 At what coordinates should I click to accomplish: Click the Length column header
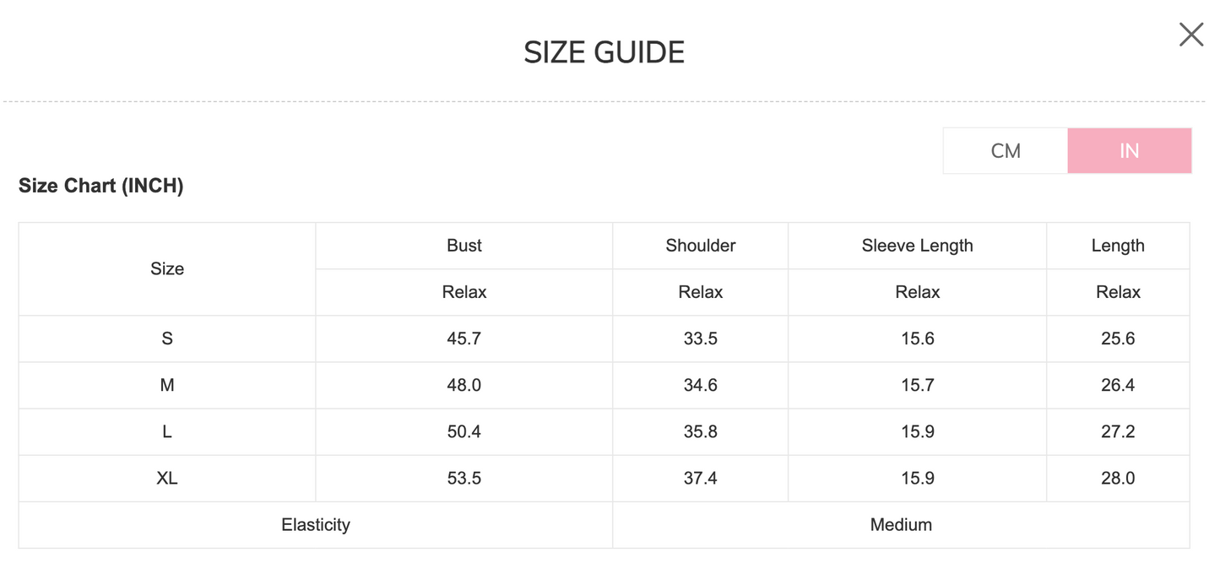click(1118, 246)
